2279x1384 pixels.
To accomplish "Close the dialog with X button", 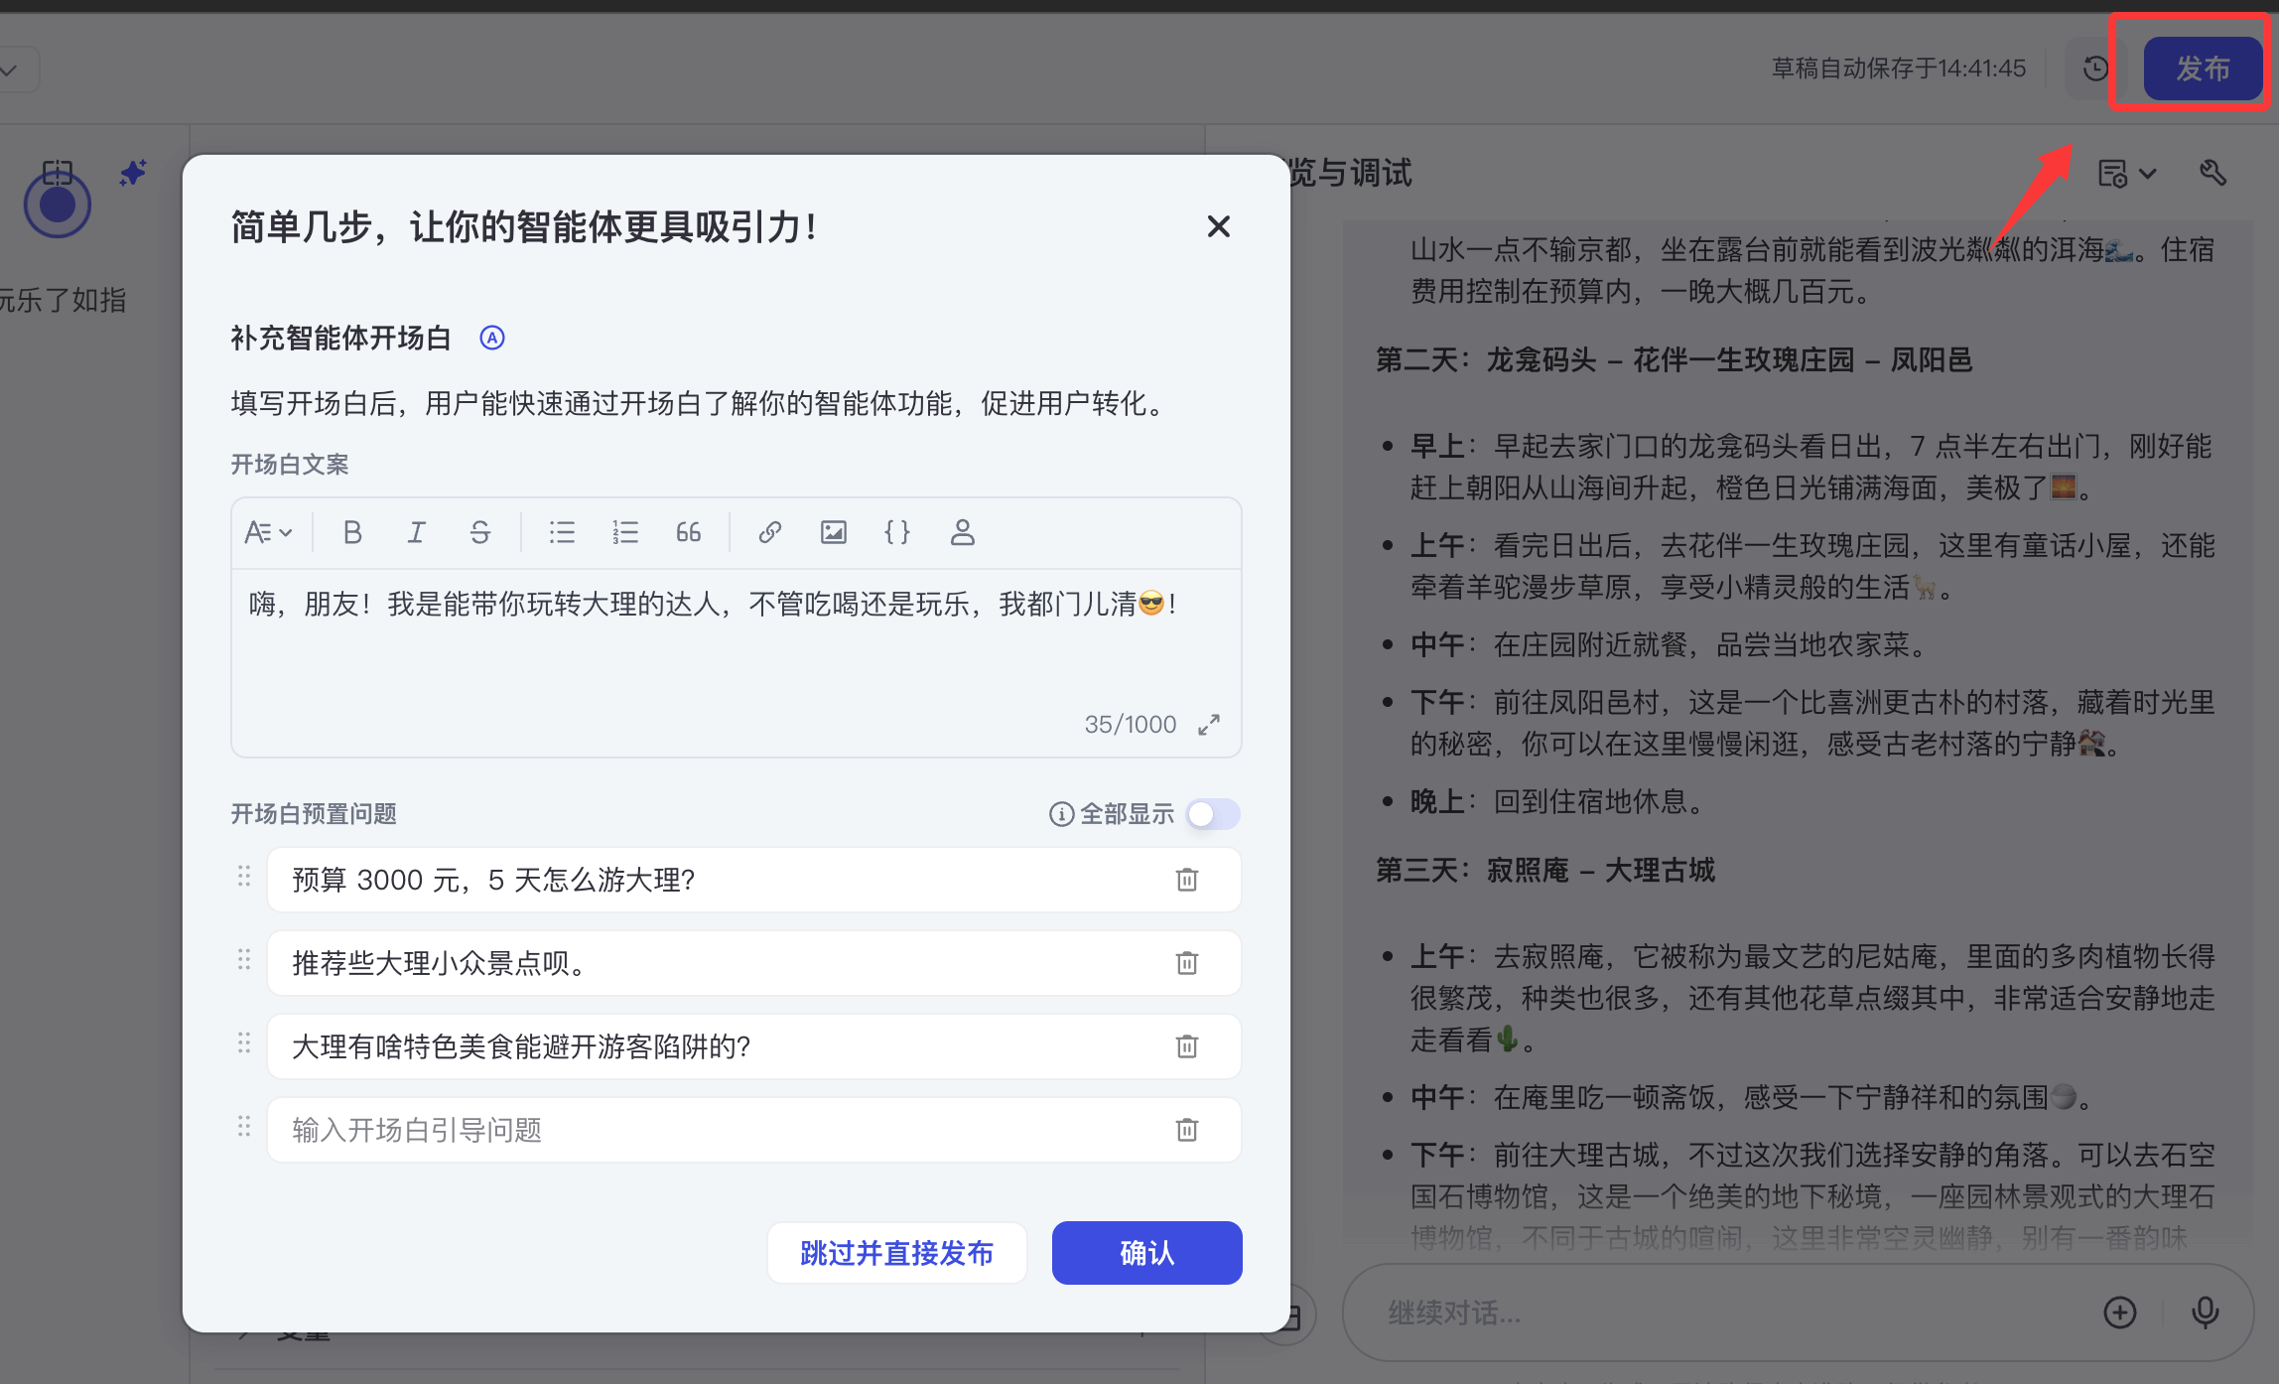I will point(1218,227).
